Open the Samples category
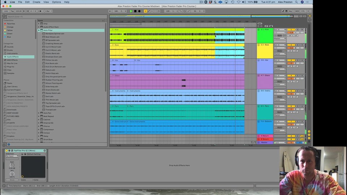 (x=10, y=73)
